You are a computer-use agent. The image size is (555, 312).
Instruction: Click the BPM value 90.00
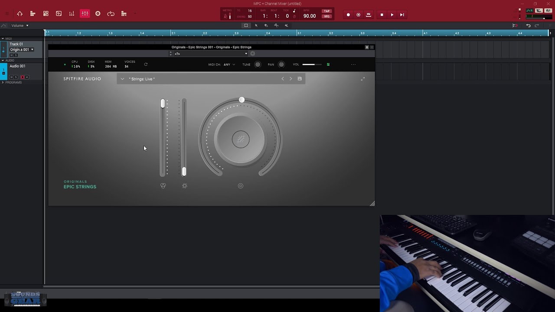[310, 16]
